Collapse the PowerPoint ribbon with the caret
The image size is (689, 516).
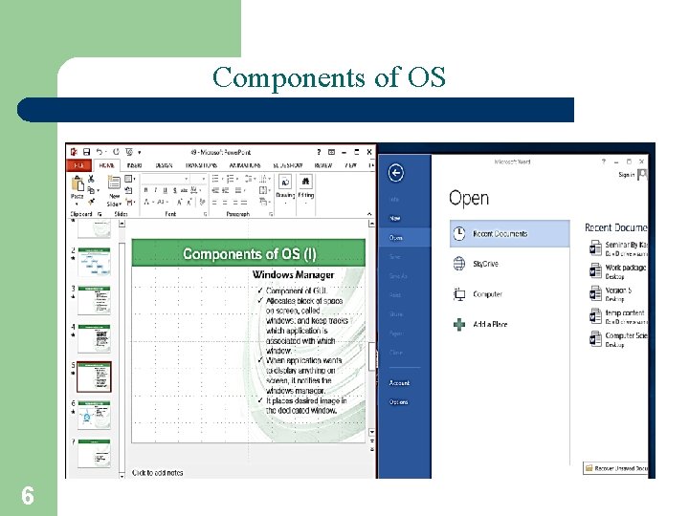tap(369, 214)
